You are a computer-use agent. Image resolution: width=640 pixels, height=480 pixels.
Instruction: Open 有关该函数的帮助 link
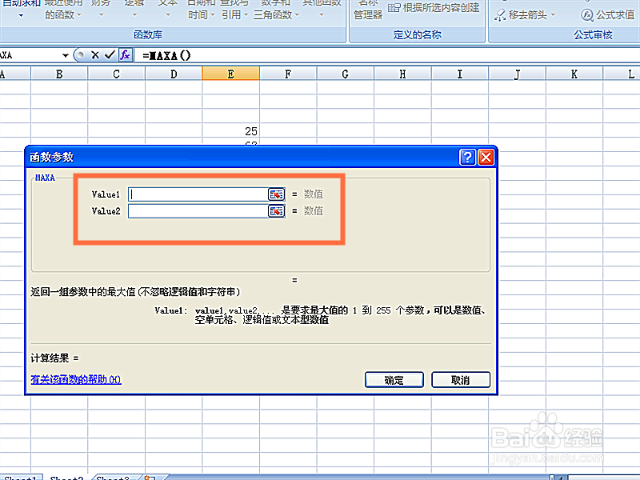tap(76, 379)
